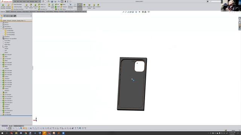The image size is (241, 135).
Task: Choose Lofted Boss/Base in the ribbon
Action: point(17,7)
